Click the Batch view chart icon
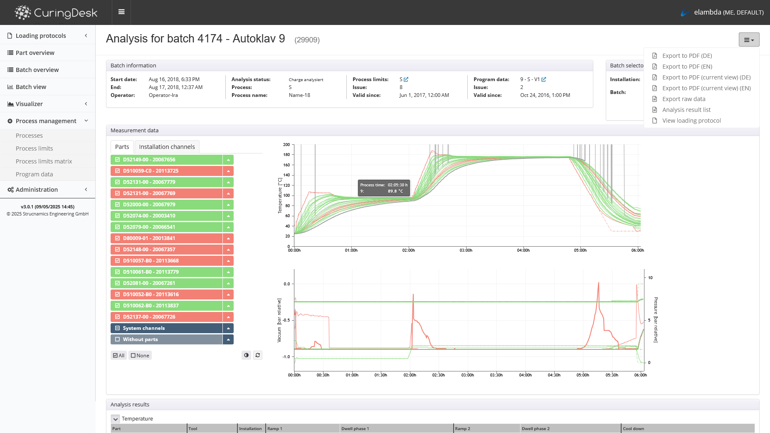 tap(10, 87)
